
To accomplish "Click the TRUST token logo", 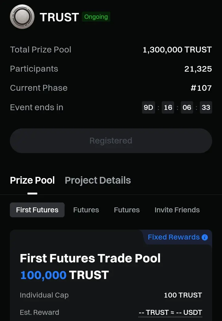I will 22,17.
